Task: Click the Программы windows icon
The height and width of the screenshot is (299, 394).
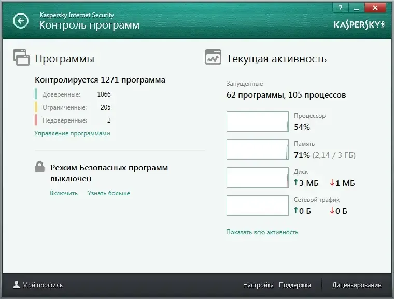Action: (x=21, y=58)
